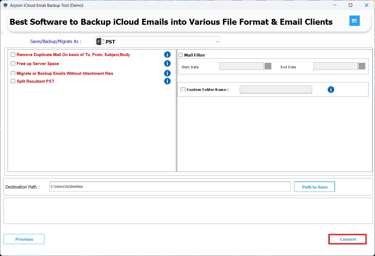Open Start Date calendar picker icon
The height and width of the screenshot is (256, 375).
coord(268,66)
